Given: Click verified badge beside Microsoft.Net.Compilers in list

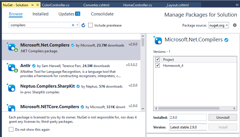Looking at the screenshot, I should pos(73,45).
